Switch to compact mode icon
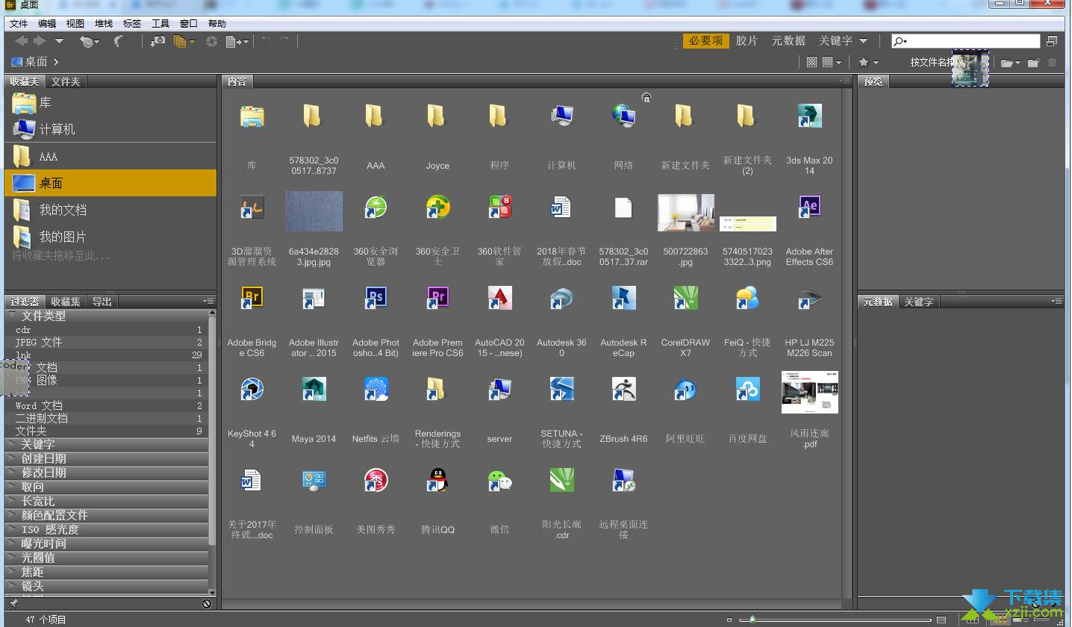Image resolution: width=1072 pixels, height=627 pixels. click(x=1052, y=41)
